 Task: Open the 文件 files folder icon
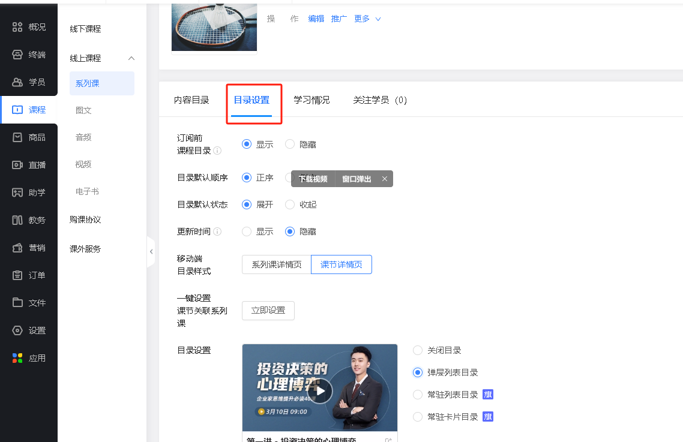[17, 303]
